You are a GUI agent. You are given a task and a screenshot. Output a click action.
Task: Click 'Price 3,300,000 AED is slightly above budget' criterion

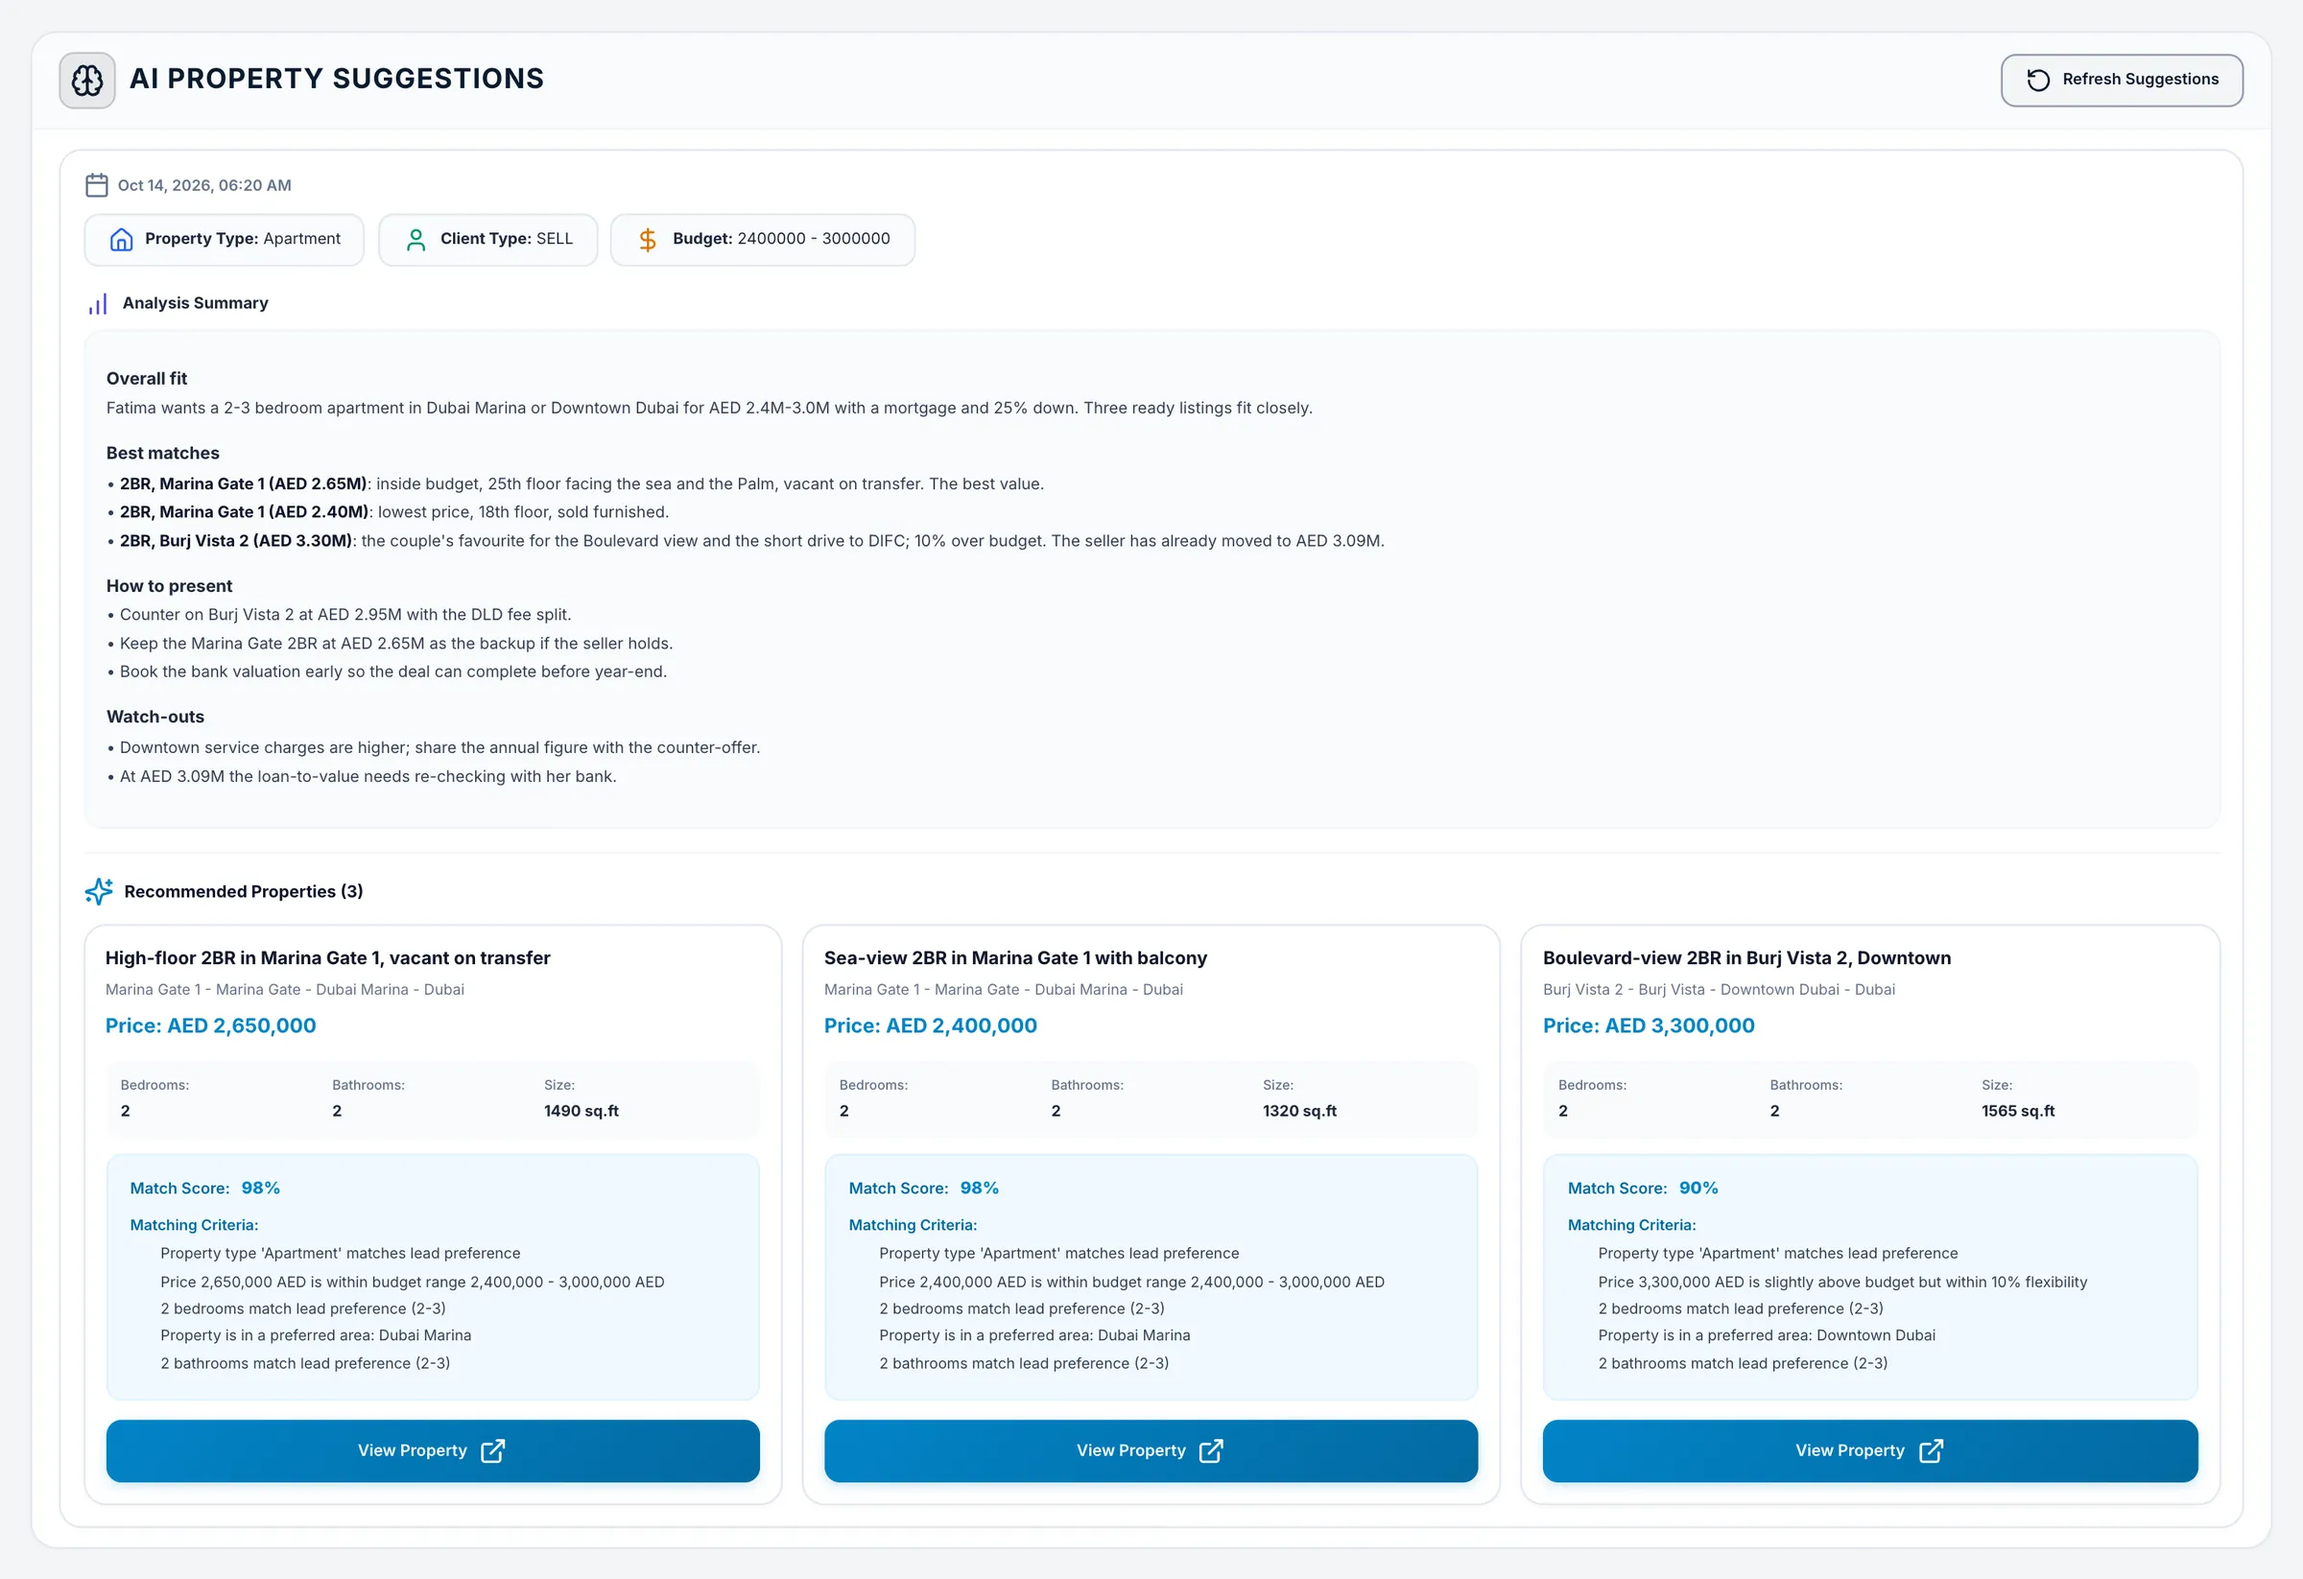(1843, 1282)
